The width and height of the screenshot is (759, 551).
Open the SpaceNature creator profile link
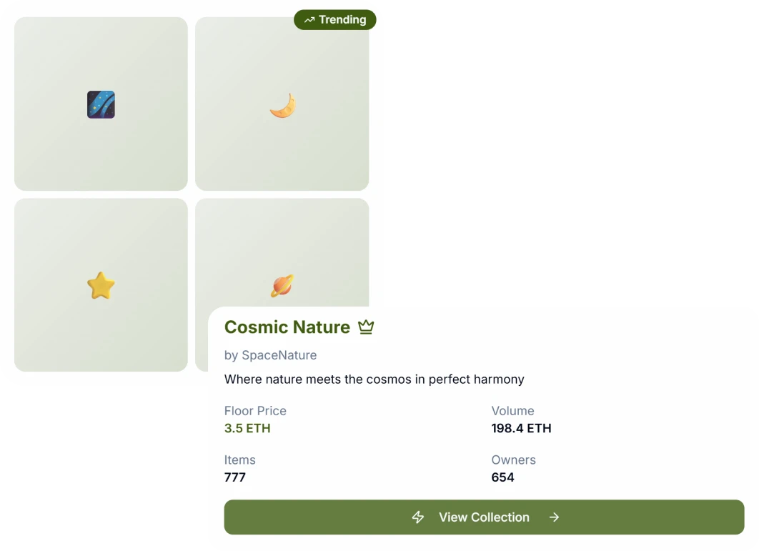click(271, 355)
